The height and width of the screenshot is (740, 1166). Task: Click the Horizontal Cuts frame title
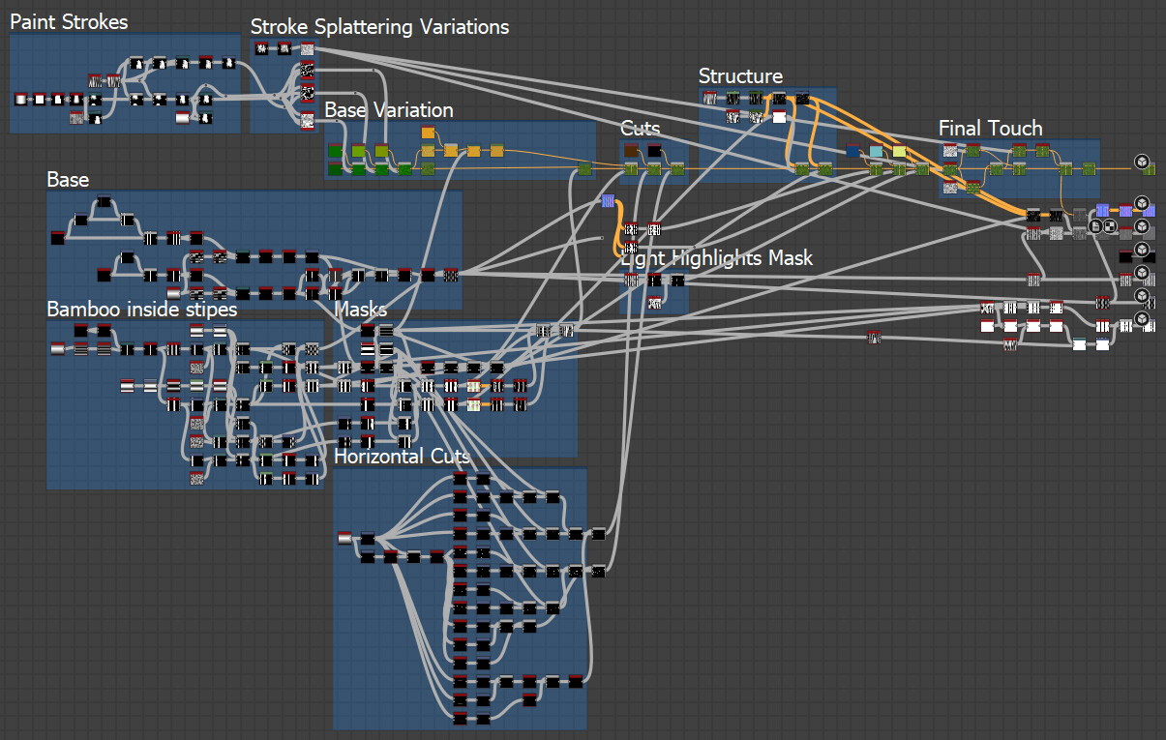tap(403, 456)
